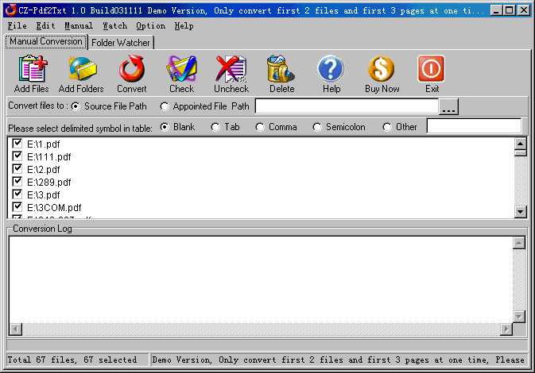
Task: Select the E:\111.pdf file name
Action: [49, 156]
